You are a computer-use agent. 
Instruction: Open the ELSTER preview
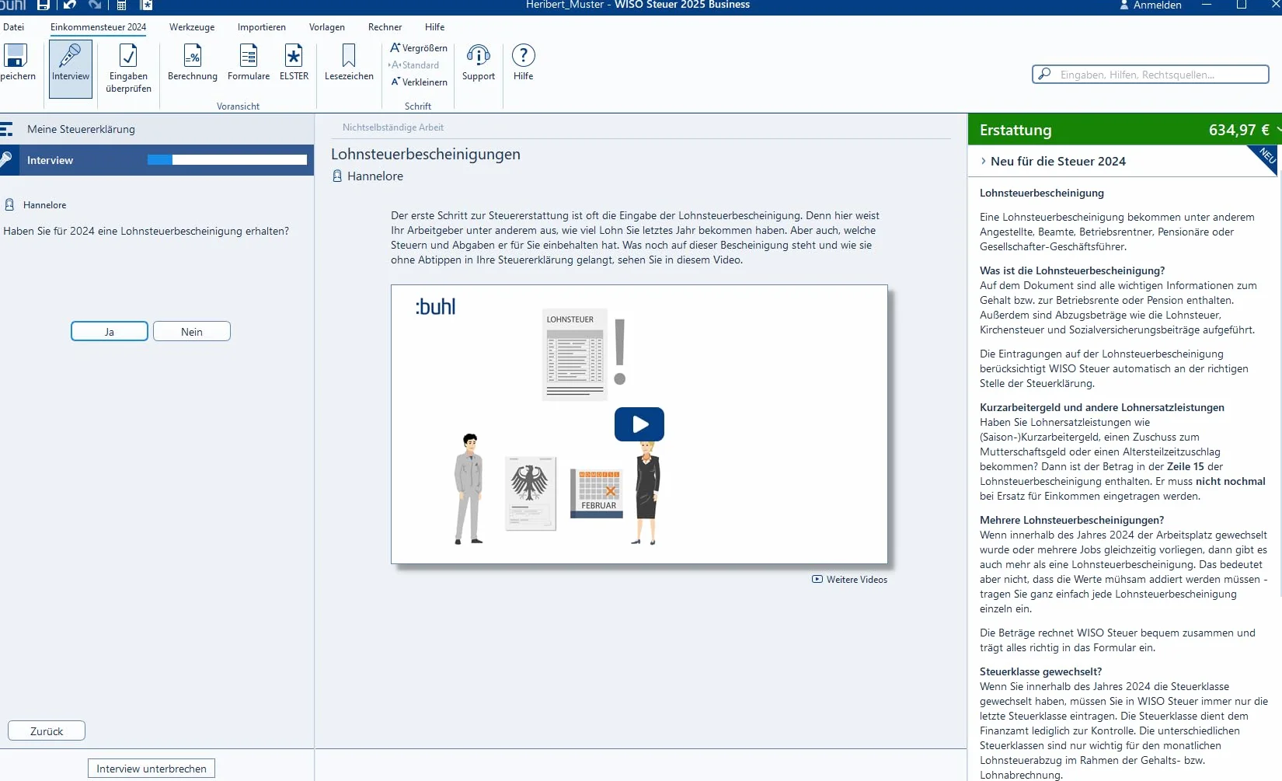click(x=294, y=62)
